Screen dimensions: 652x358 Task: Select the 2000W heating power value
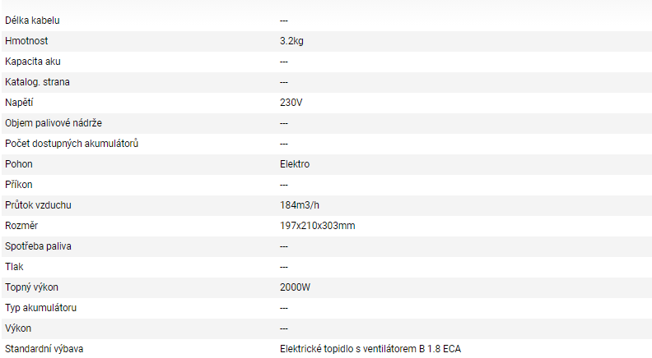(295, 287)
